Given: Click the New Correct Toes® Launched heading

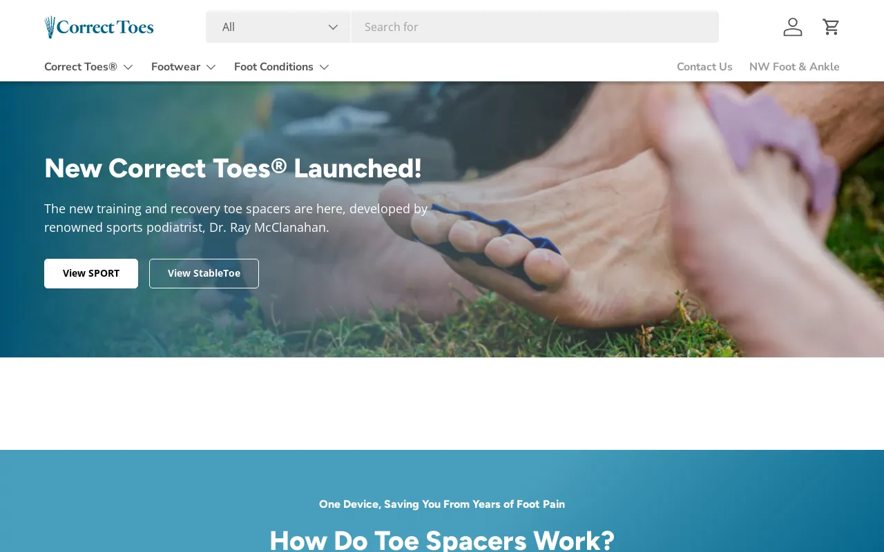Looking at the screenshot, I should [233, 168].
